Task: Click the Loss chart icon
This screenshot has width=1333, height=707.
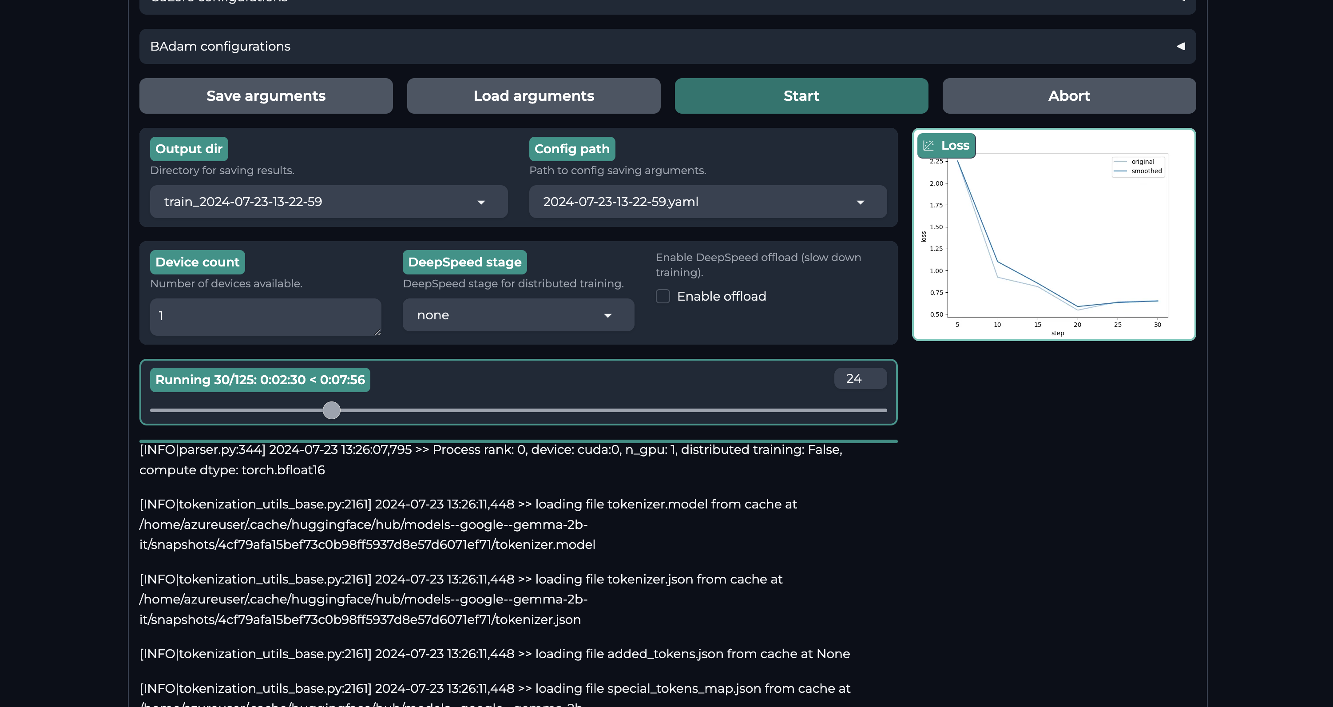Action: (928, 146)
